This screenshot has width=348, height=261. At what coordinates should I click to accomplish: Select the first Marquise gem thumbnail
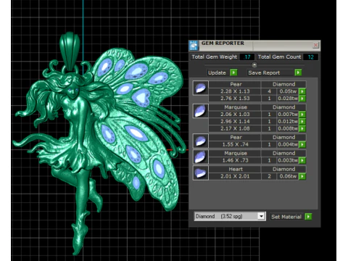click(201, 111)
